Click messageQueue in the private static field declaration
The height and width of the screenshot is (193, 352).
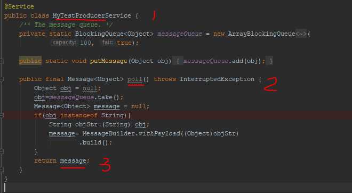[180, 34]
